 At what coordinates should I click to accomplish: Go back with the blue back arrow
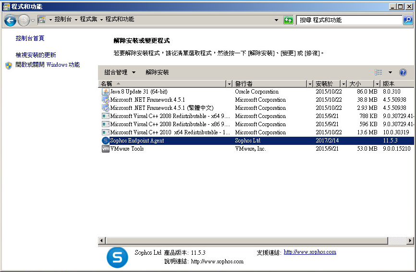coord(10,21)
